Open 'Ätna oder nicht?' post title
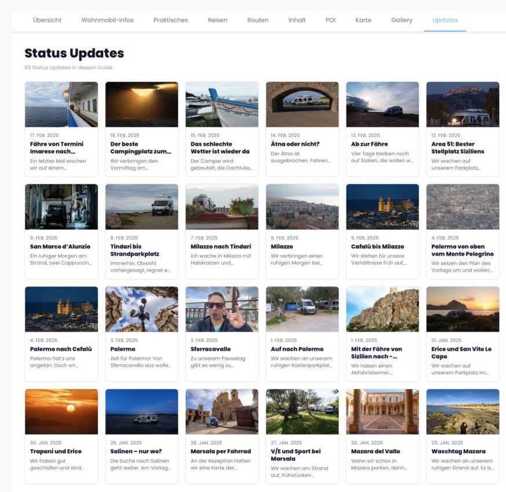The image size is (506, 492). pos(295,144)
